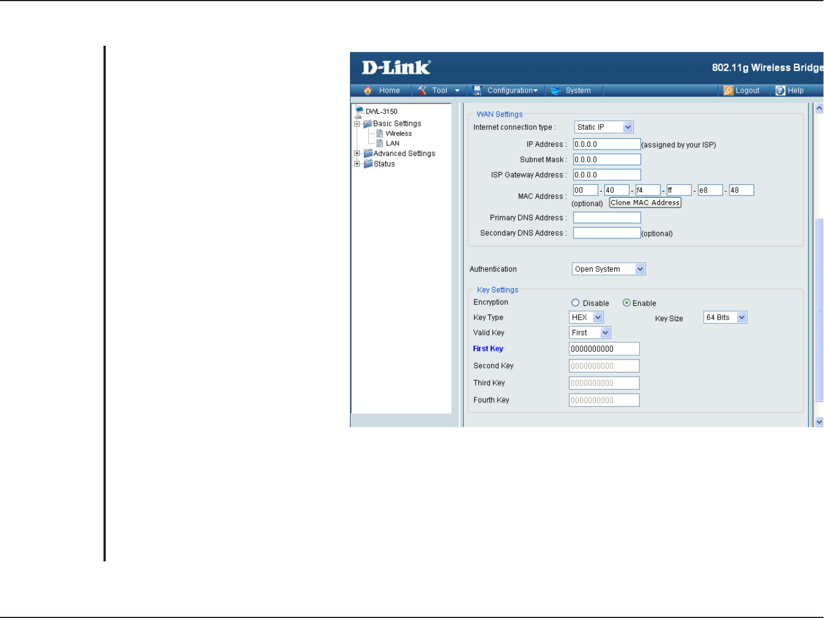The width and height of the screenshot is (824, 618).
Task: Open the System menu
Action: pos(578,90)
